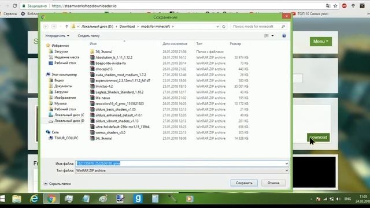Screen dimensions: 370x208
Task: Click the search magnifier in the dialog
Action: tap(283, 27)
